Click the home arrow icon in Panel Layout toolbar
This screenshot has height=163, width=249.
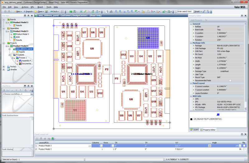pyautogui.click(x=45, y=138)
